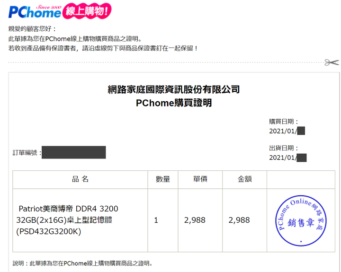
Task: Click the 單價 column header
Action: point(200,179)
